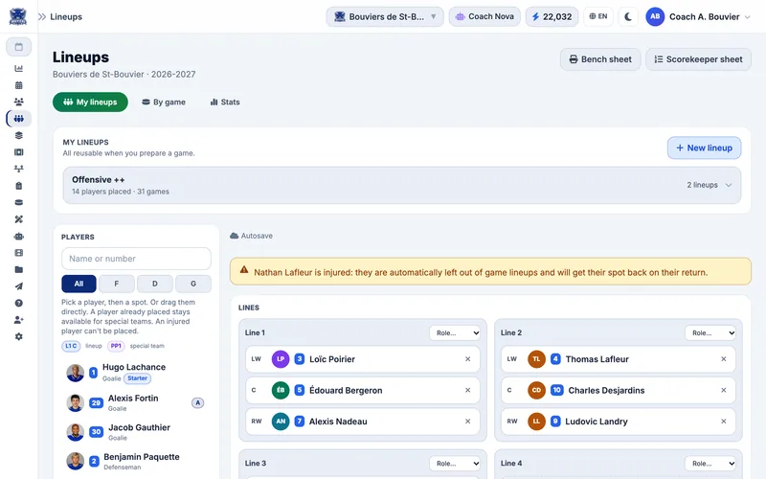This screenshot has width=766, height=479.
Task: Click the '14 players placed · 31 games' text
Action: pos(121,192)
